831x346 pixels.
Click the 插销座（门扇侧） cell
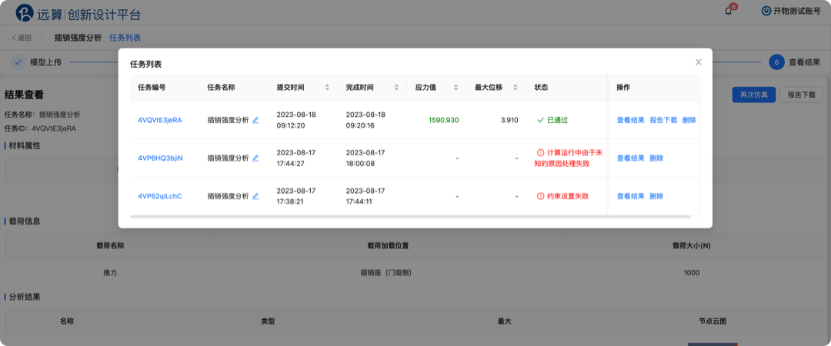pos(388,273)
